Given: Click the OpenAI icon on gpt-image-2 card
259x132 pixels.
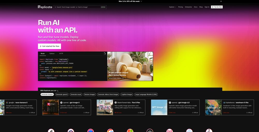Looking at the screenshot, I should coord(61,103).
